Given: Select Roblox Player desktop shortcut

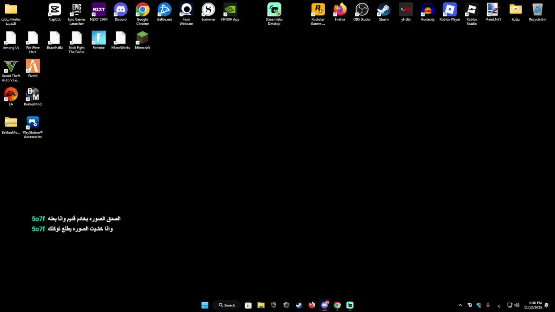Looking at the screenshot, I should click(450, 13).
